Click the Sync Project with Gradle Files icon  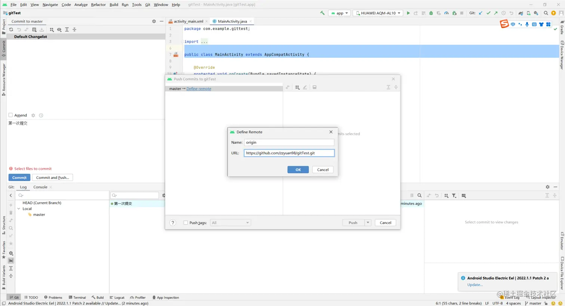[x=521, y=13]
